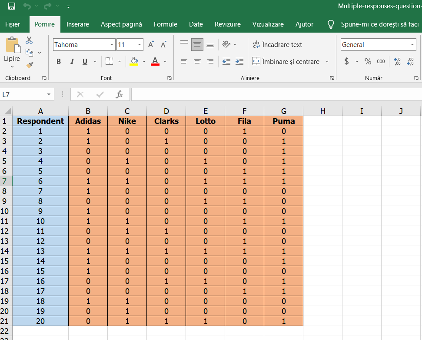Click the Decrease Indent icon

pyautogui.click(x=226, y=62)
